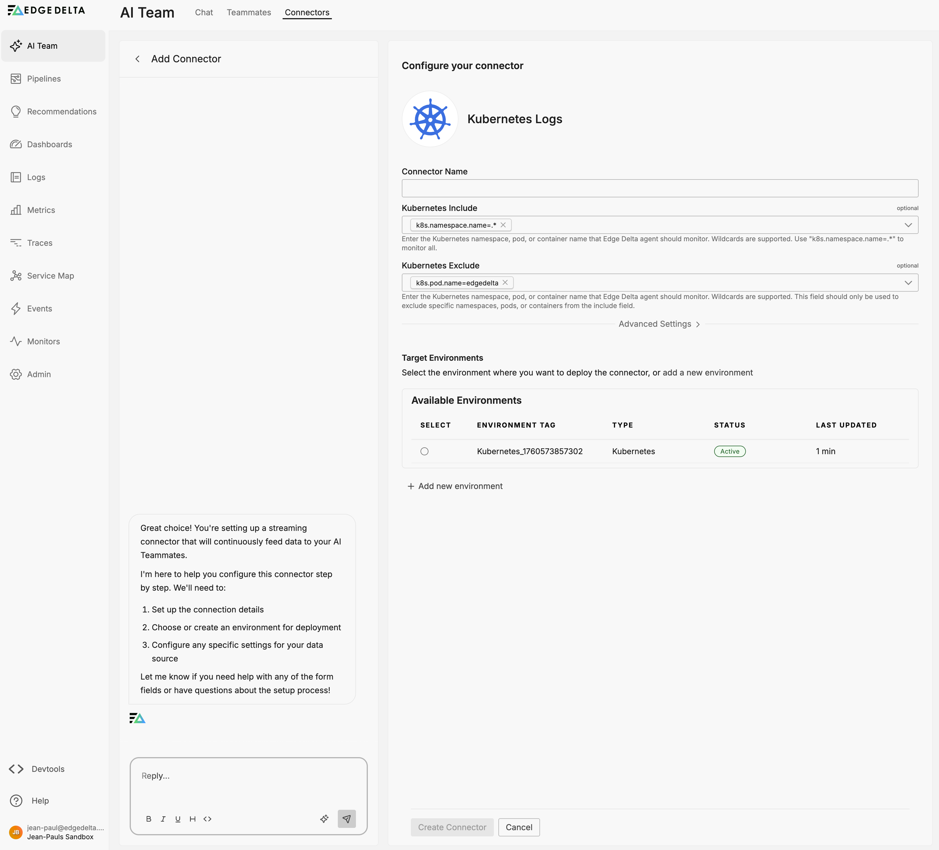Open Monitors from the sidebar

(x=43, y=341)
